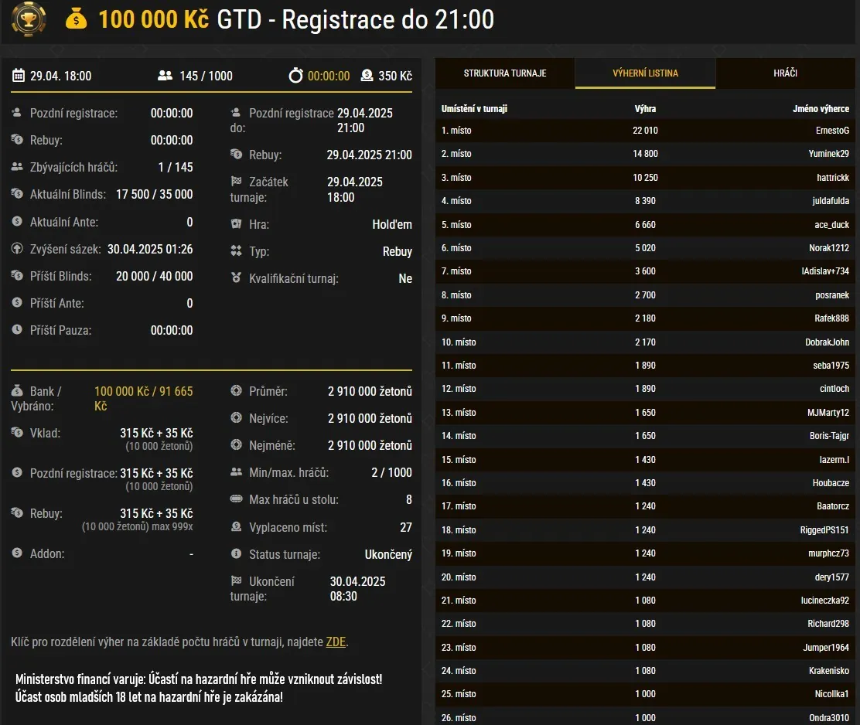The height and width of the screenshot is (725, 860).
Task: Select the 1. místo winner row ErnestoG
Action: 644,130
